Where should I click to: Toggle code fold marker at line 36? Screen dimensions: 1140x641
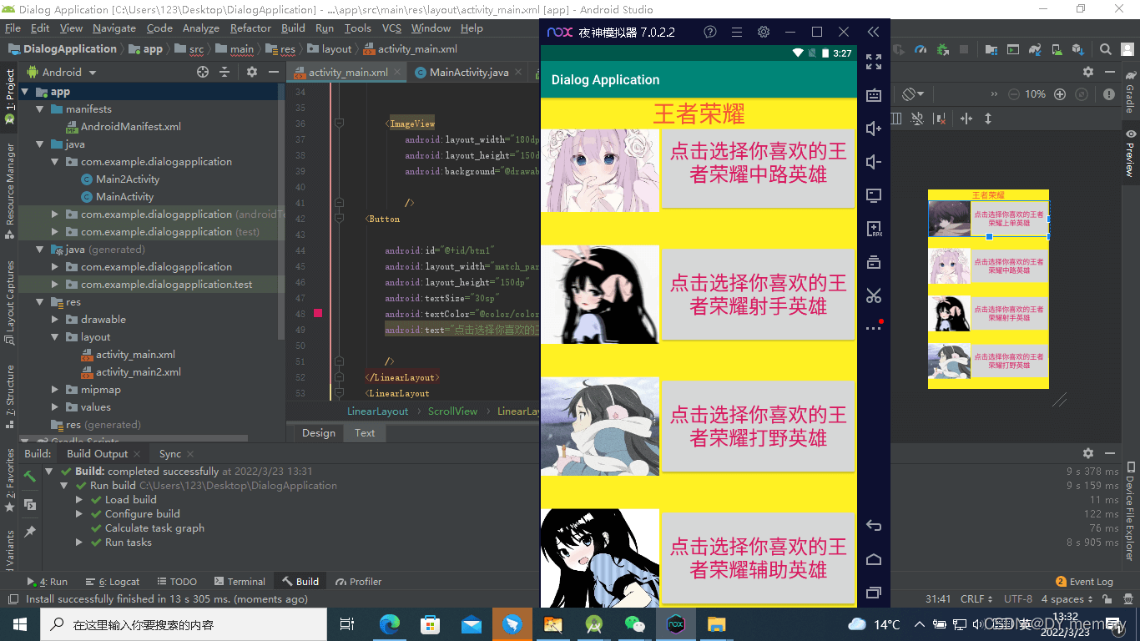click(x=340, y=124)
